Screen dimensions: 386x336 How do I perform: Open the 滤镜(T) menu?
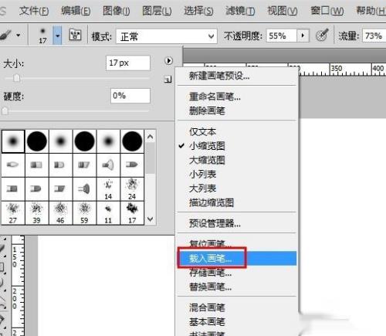[240, 11]
